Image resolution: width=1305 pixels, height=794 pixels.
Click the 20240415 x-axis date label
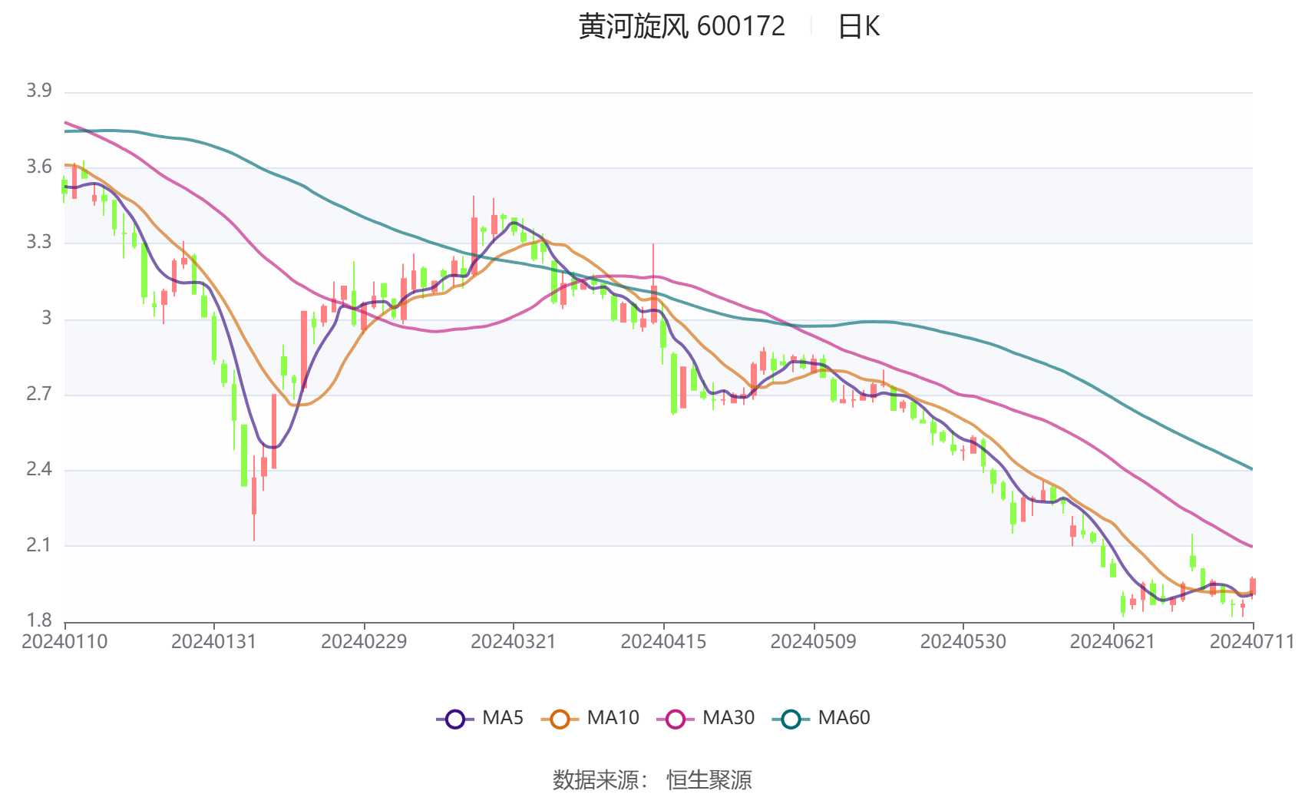tap(663, 641)
